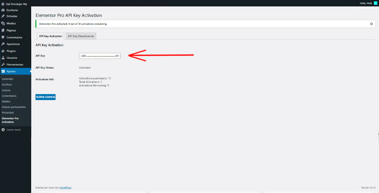
Task: Click the Plugins plug icon
Action: pyautogui.click(x=3, y=51)
